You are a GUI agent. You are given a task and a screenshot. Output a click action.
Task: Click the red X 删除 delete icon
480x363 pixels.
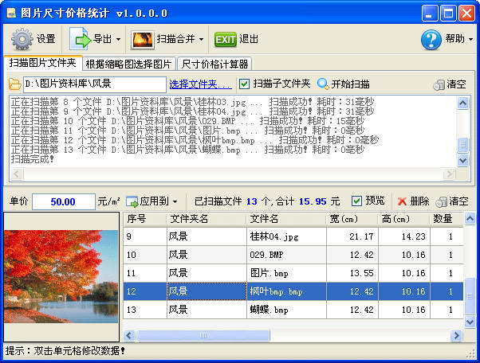tap(403, 201)
